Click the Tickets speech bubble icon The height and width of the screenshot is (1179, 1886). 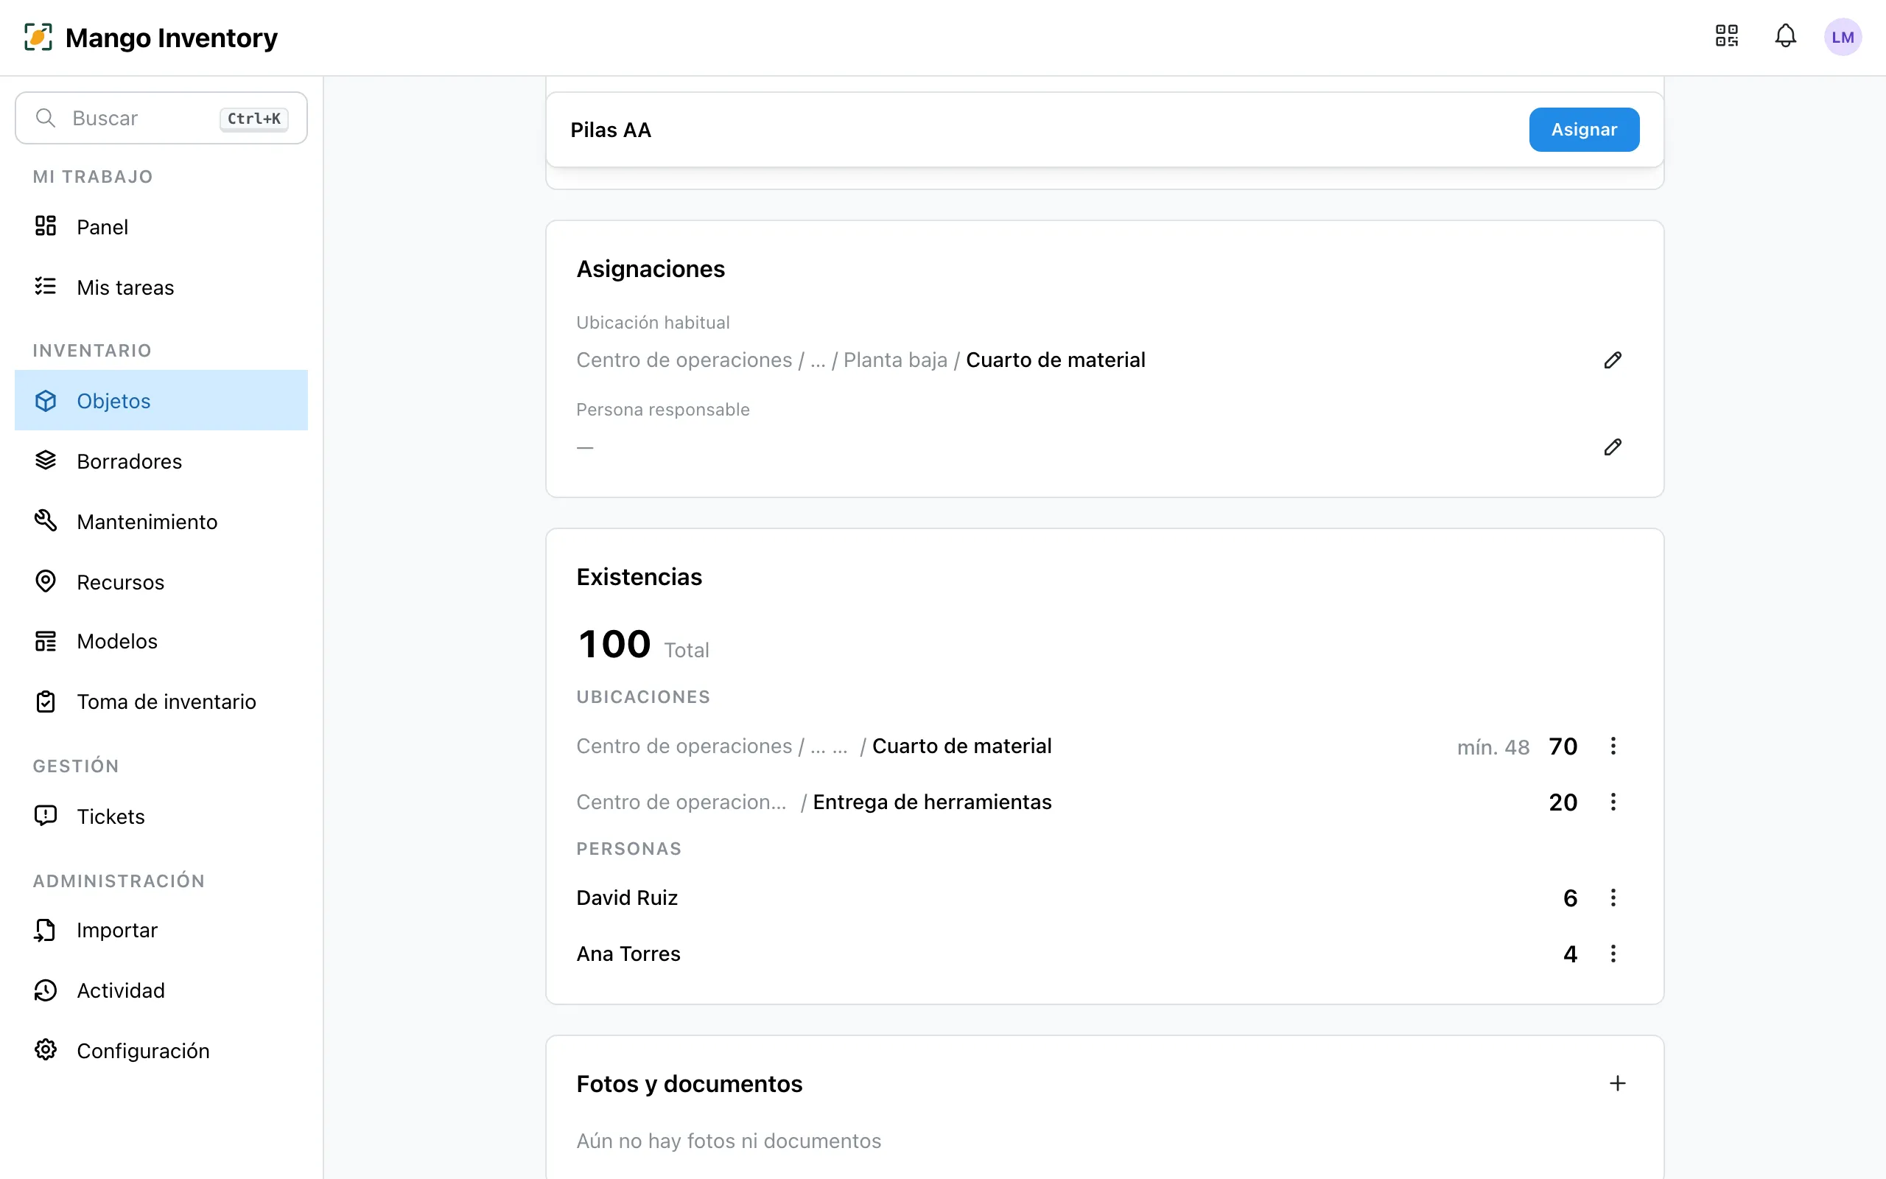point(46,816)
